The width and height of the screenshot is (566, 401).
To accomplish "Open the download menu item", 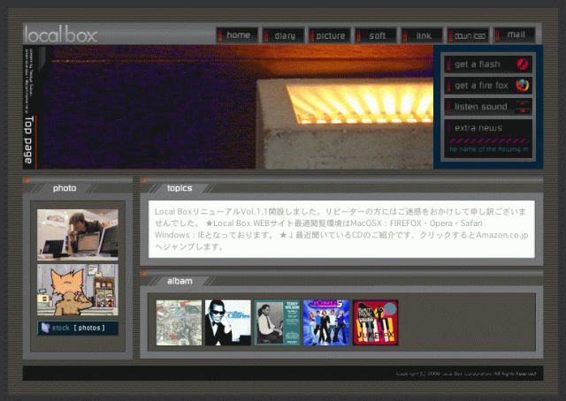I will click(469, 35).
